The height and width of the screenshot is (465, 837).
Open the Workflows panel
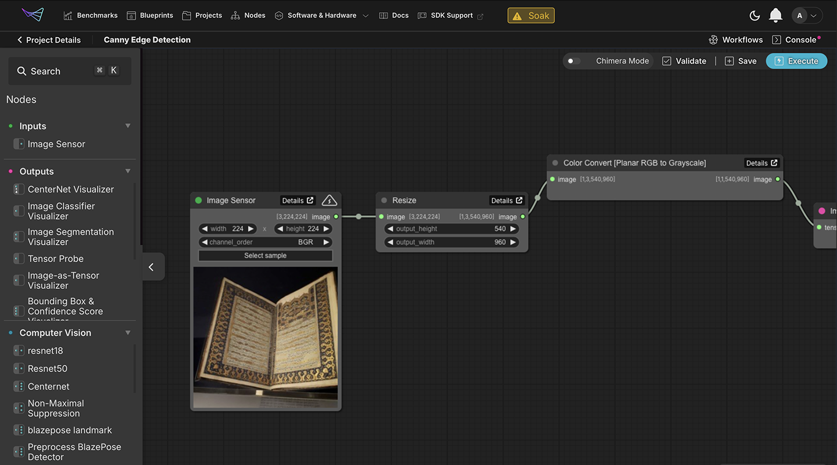pos(736,40)
